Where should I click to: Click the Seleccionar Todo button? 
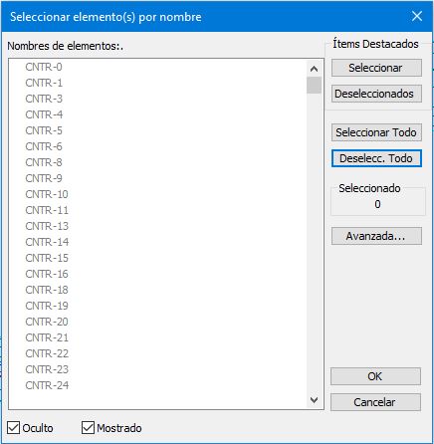[376, 132]
